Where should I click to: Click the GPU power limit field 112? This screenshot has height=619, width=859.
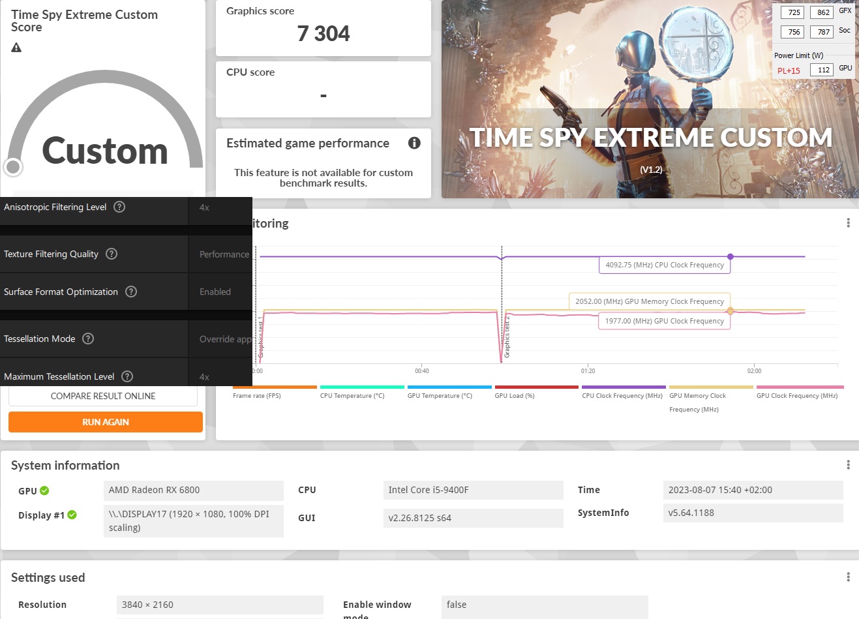[822, 70]
